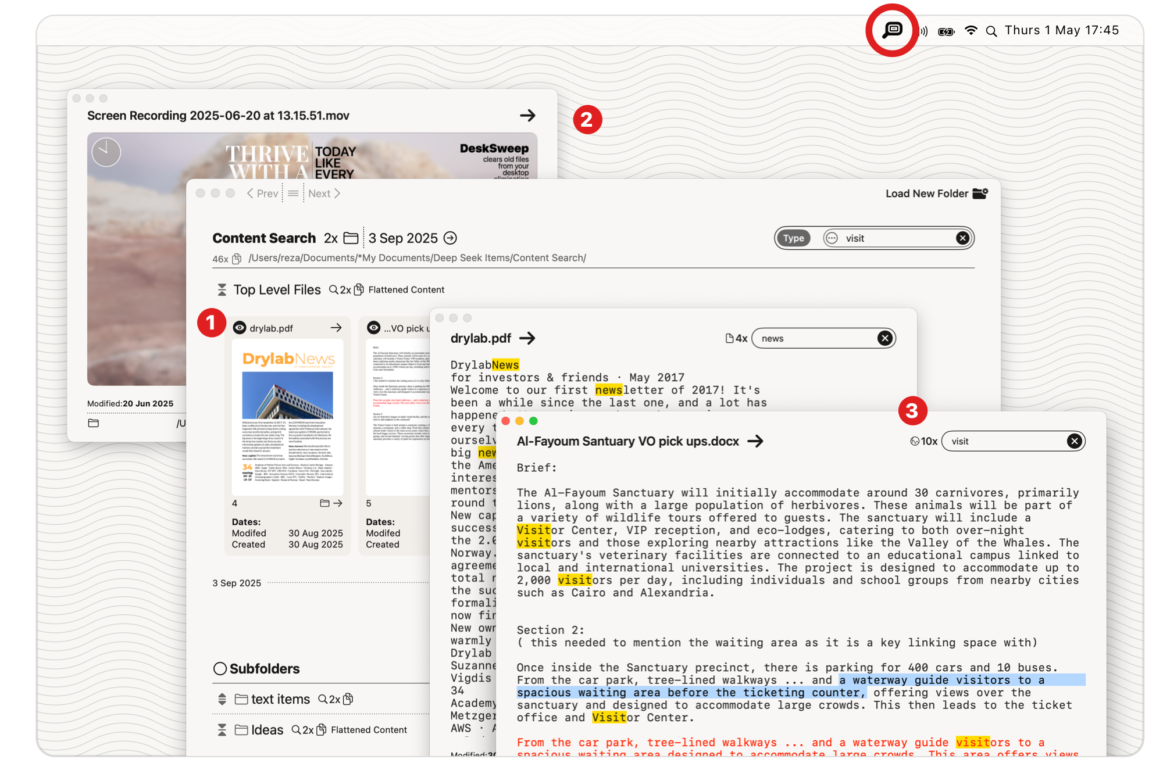Click magnifier icon in text items row
1163x770 pixels.
point(323,699)
